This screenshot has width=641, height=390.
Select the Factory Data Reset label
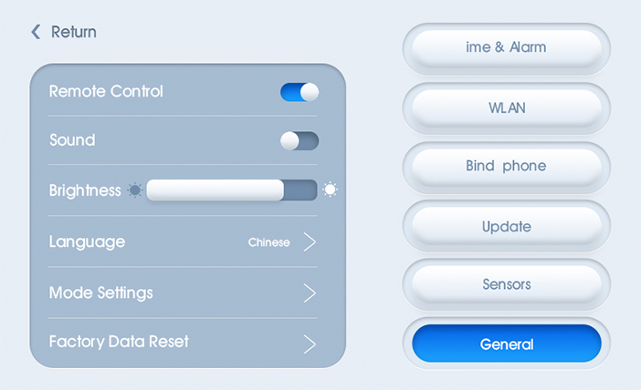[x=119, y=342]
